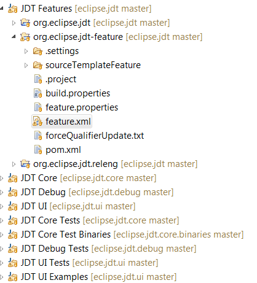Click the org.eclipse.jdt project folder icon
This screenshot has width=257, height=283.
[x=25, y=23]
